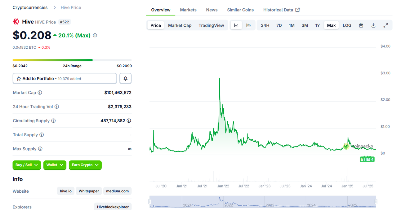Open the Whitepaper link
Screen dimensions: 397x210
point(89,191)
